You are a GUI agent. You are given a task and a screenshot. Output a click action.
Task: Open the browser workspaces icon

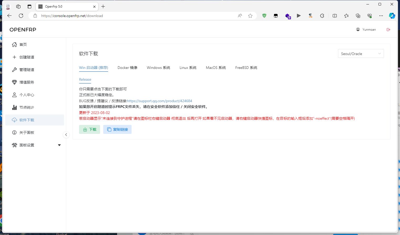(18, 7)
